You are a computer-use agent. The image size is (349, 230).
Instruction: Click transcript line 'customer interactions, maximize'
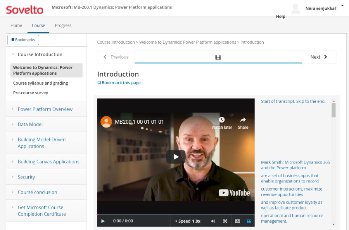[x=292, y=192]
